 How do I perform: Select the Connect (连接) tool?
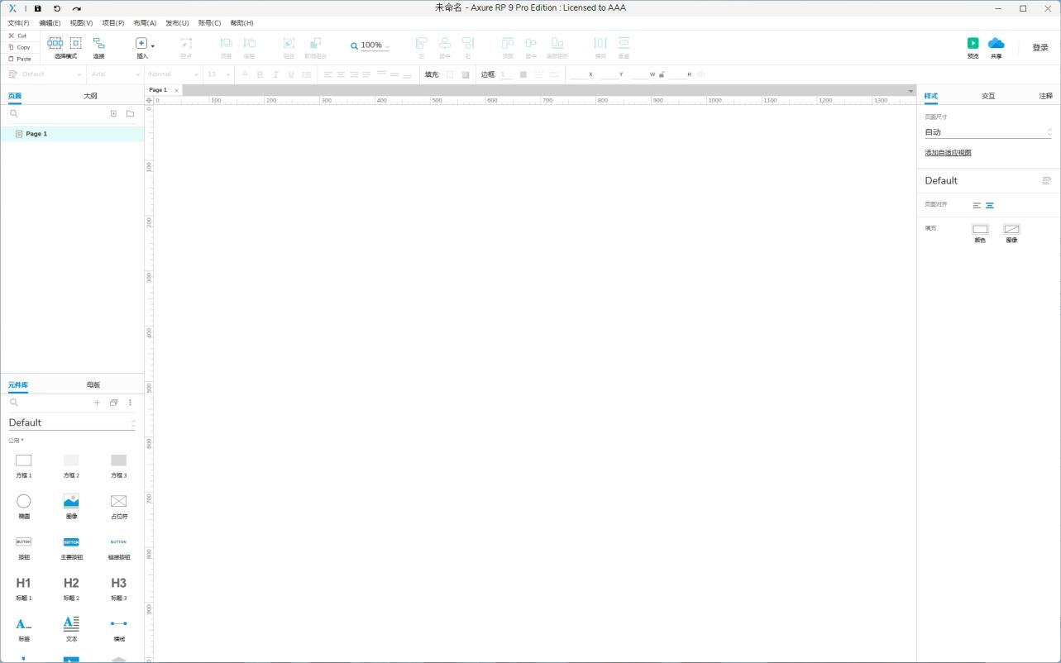[98, 43]
